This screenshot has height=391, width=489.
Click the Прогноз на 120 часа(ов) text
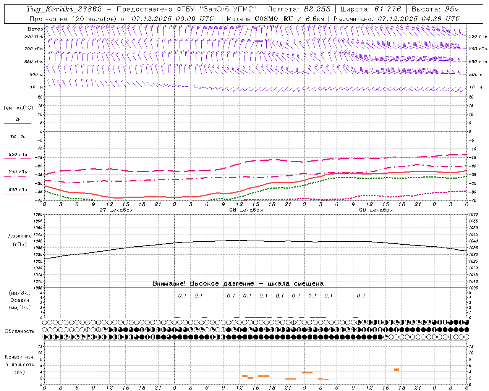74,19
